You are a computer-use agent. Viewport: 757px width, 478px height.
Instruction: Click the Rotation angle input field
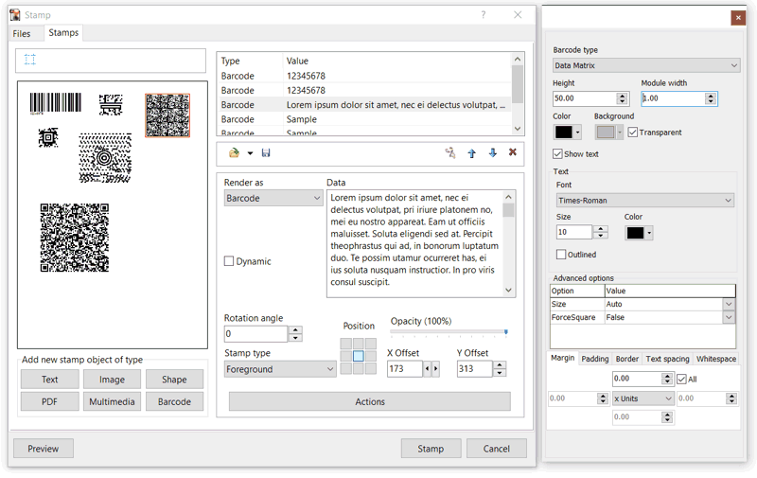pyautogui.click(x=255, y=333)
